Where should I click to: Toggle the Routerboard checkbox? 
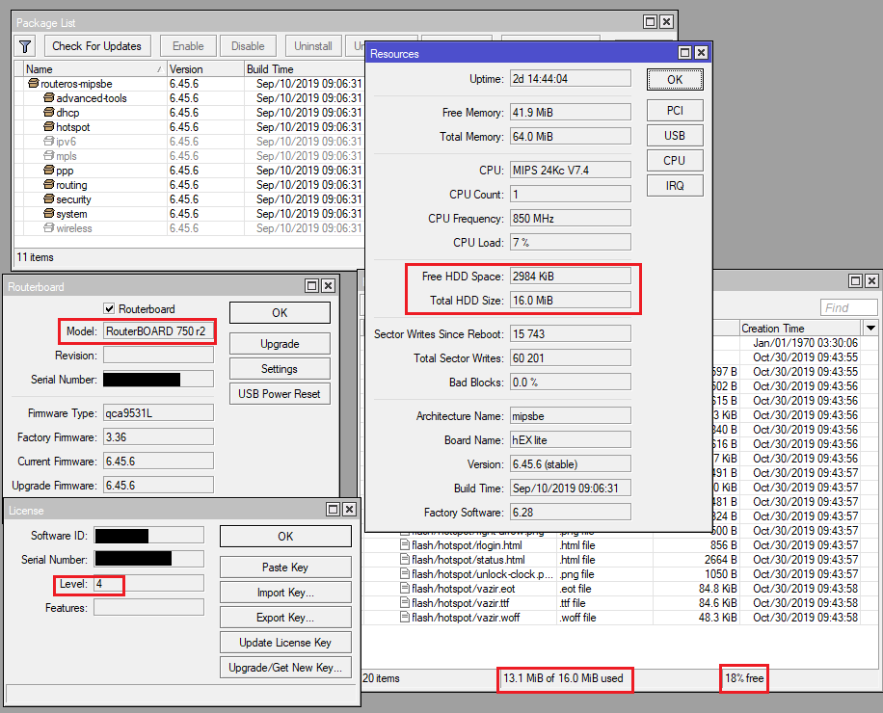109,308
